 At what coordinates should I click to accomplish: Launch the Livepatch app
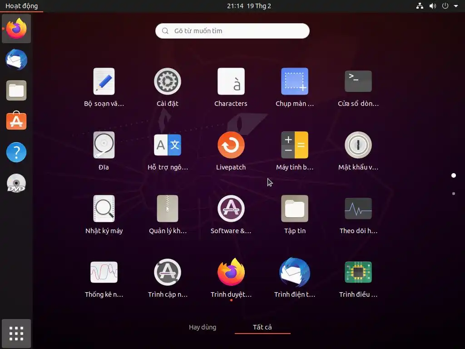click(231, 151)
